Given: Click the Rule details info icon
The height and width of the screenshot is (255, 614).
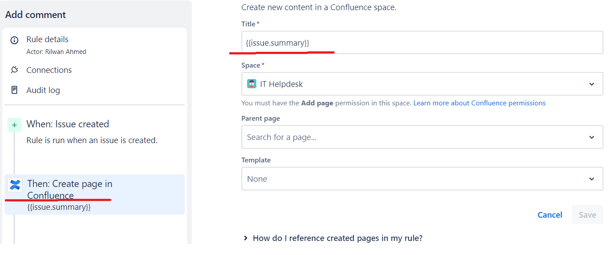Looking at the screenshot, I should point(14,40).
